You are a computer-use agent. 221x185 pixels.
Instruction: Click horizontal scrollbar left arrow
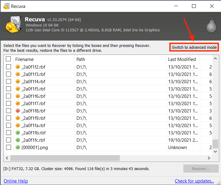pyautogui.click(x=7, y=158)
